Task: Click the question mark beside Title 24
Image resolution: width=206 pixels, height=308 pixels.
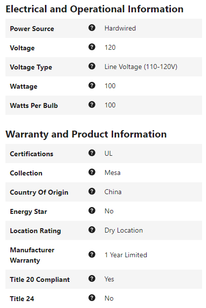Action: click(92, 298)
